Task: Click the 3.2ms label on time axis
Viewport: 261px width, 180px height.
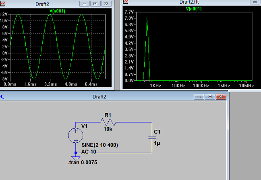Action: click(51, 84)
